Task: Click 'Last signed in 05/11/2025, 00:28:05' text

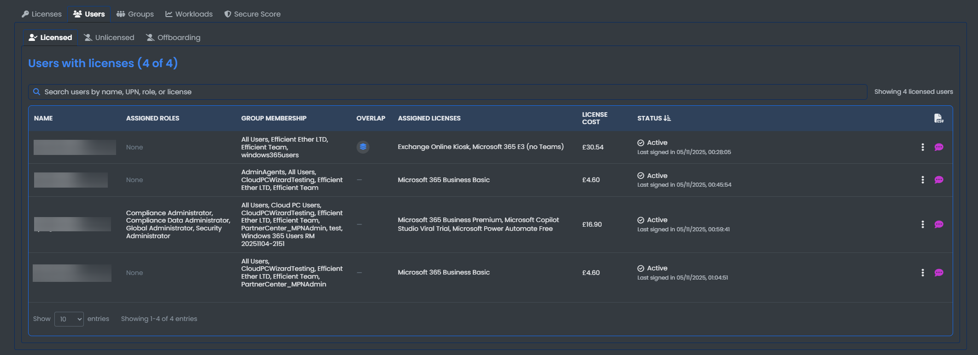Action: tap(684, 152)
